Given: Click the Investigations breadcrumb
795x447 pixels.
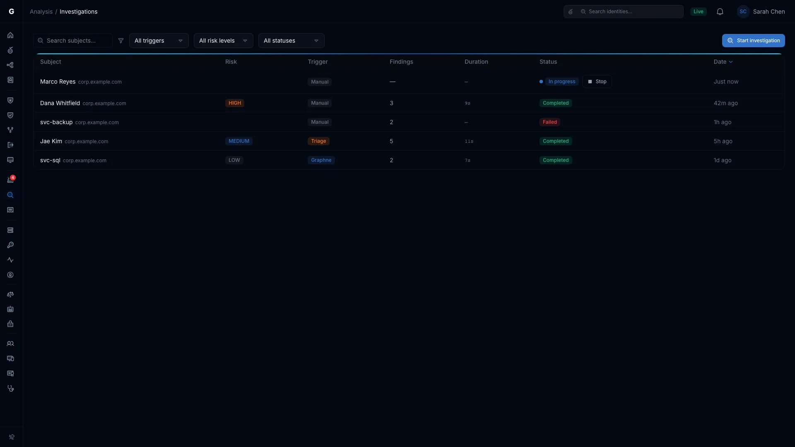Looking at the screenshot, I should 79,12.
